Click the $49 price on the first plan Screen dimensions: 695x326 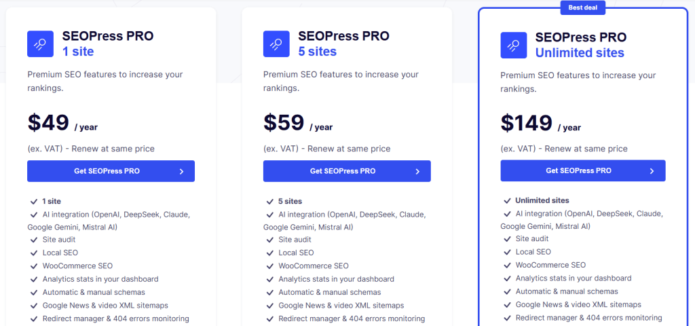click(x=49, y=122)
